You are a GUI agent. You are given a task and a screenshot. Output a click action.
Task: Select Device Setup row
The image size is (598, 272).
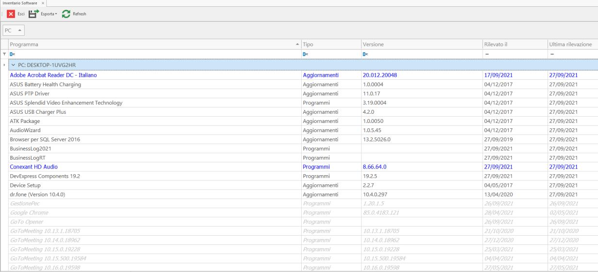tap(303, 185)
